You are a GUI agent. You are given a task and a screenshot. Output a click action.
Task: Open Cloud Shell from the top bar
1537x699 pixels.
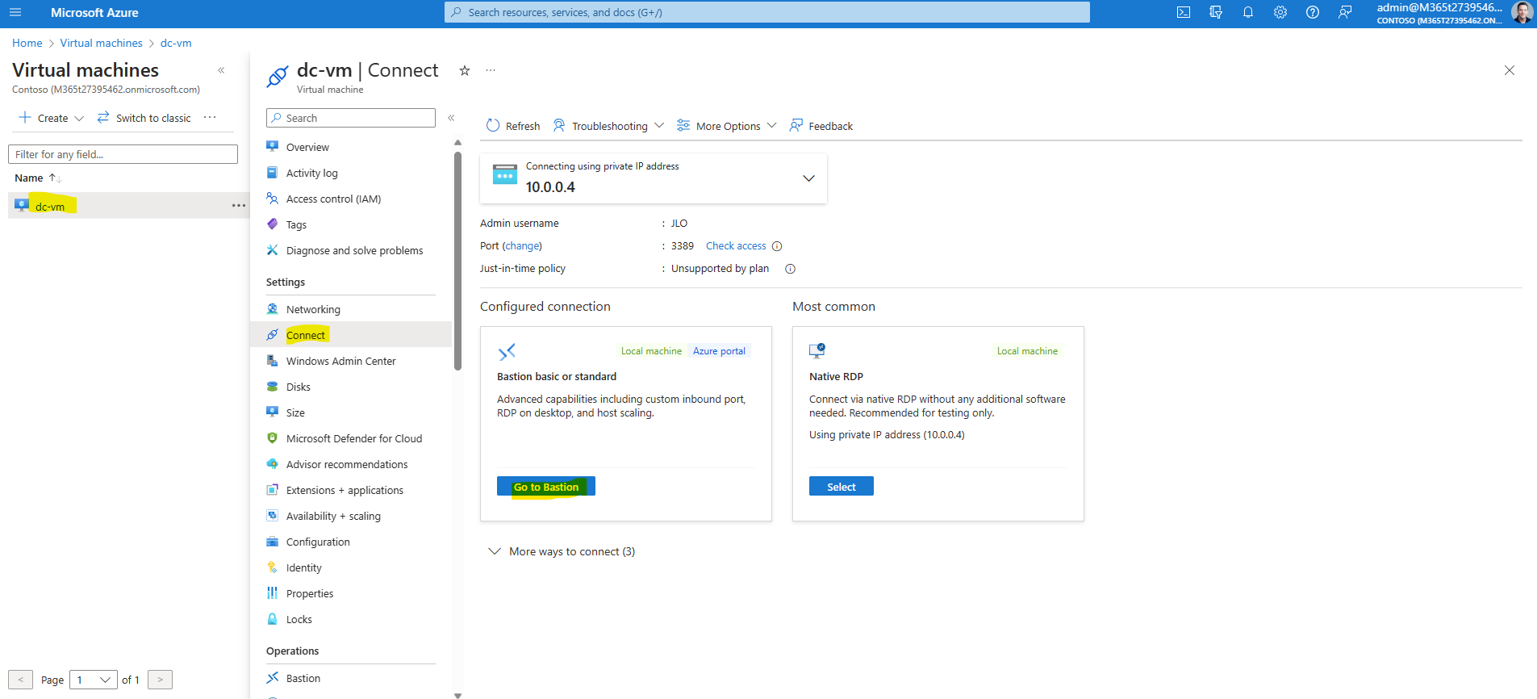tap(1184, 12)
